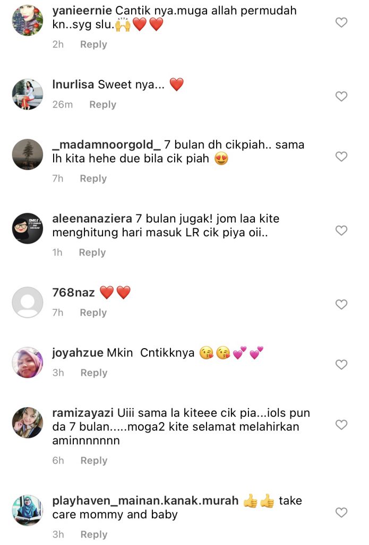Screen dimensions: 369x545
Task: Like yanieernie's comment with heart icon
Action: pyautogui.click(x=341, y=22)
